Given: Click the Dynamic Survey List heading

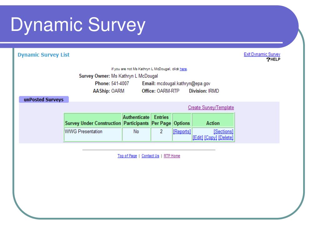Looking at the screenshot, I should click(x=43, y=55).
